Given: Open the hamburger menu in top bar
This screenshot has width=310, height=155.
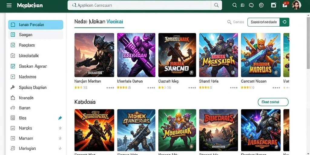Looking at the screenshot, I should tap(9, 5).
